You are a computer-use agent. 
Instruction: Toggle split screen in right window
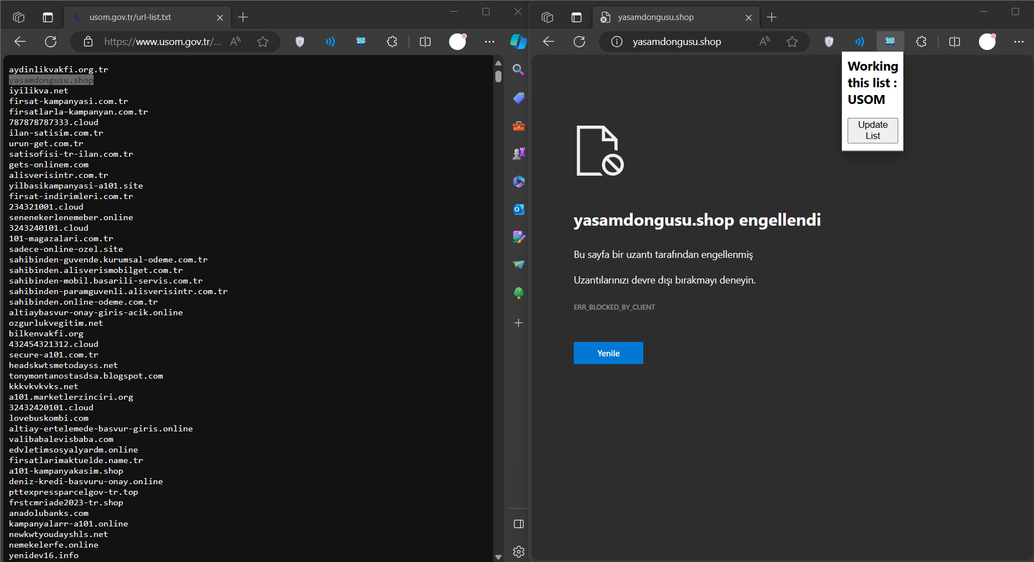point(954,42)
